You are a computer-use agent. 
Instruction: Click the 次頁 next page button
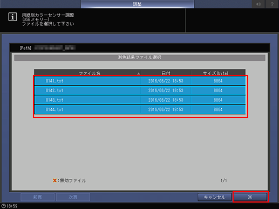(x=73, y=197)
